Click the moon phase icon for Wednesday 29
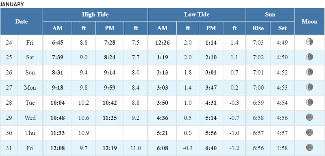This screenshot has height=156, width=325. click(x=310, y=117)
